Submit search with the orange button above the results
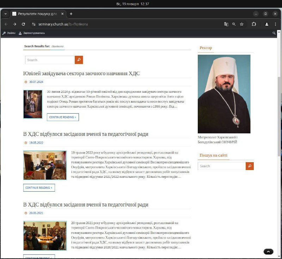 pyautogui.click(x=79, y=60)
